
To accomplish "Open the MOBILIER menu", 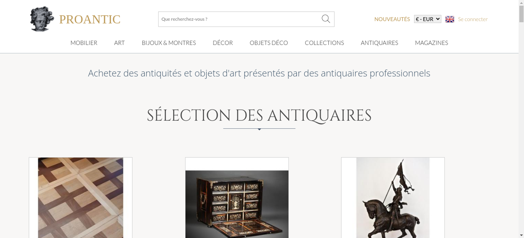I will click(x=84, y=43).
